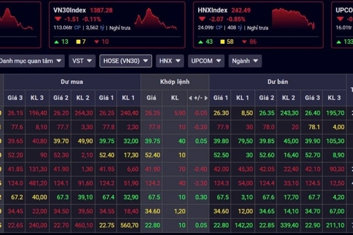Image resolution: width=353 pixels, height=235 pixels.
Task: Click change value -2.30
Action: click(x=201, y=183)
